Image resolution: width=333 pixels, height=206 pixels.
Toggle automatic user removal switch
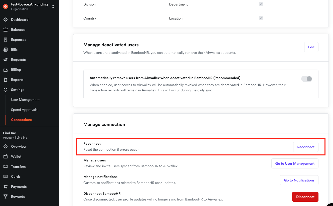(x=307, y=79)
